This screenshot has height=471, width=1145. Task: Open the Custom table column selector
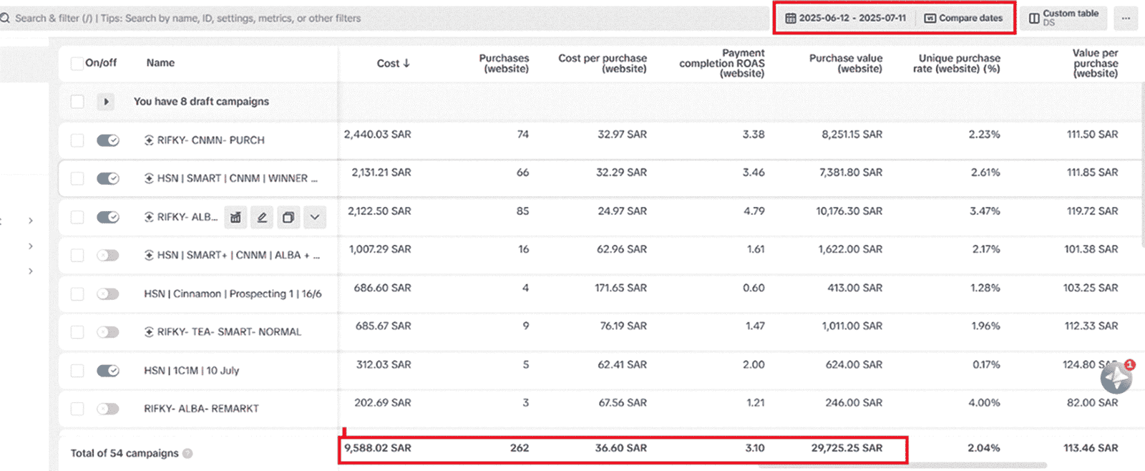(x=1063, y=18)
